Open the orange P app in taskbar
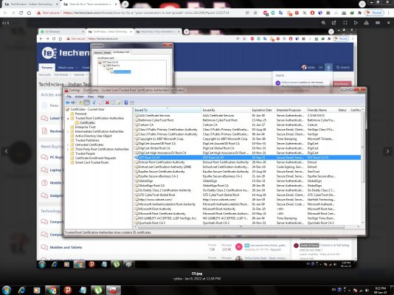This screenshot has height=295, width=394. pyautogui.click(x=67, y=290)
